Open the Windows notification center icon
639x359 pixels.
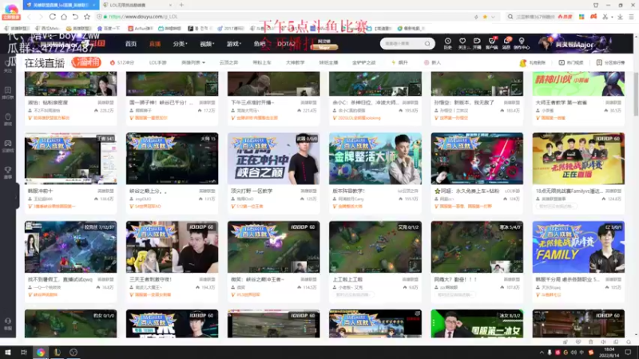[x=628, y=352]
